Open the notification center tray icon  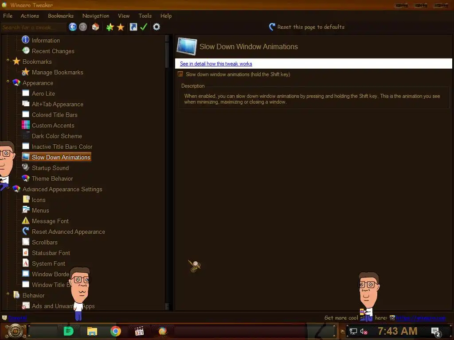point(436,332)
